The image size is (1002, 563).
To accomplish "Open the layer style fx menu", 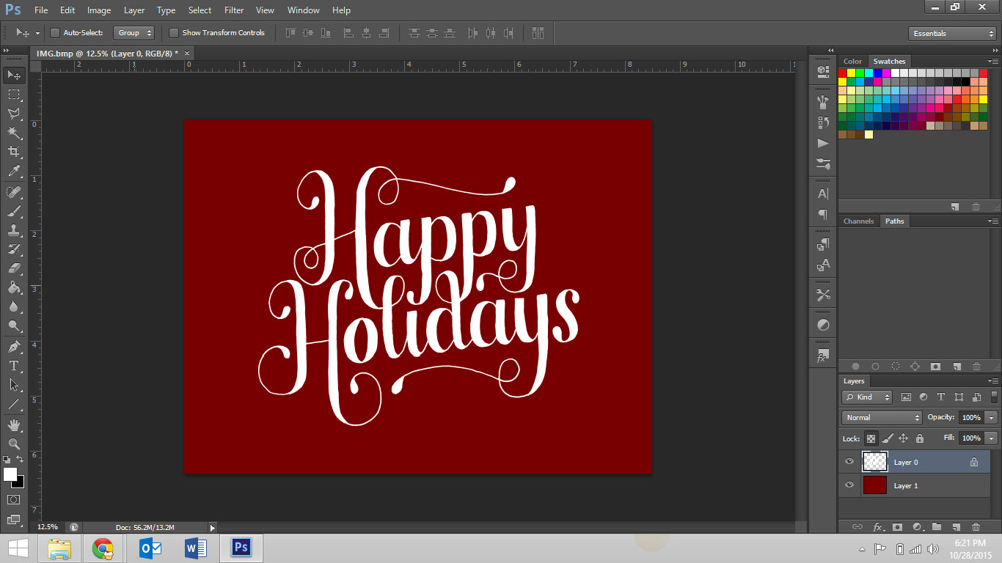I will pyautogui.click(x=878, y=526).
